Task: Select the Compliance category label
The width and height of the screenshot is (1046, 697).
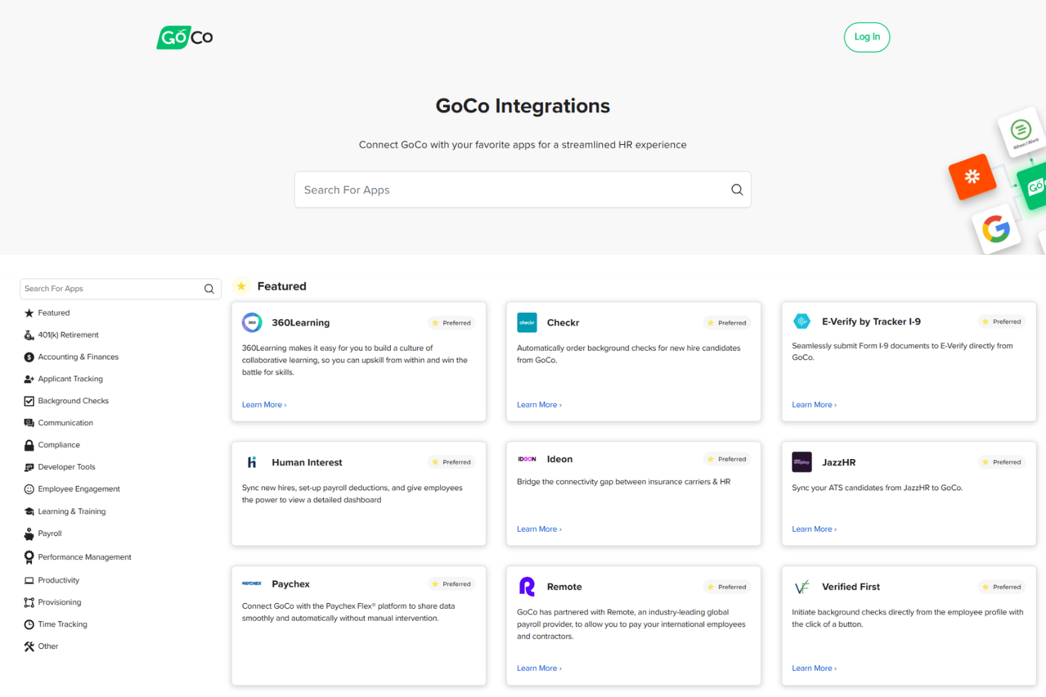Action: [59, 445]
